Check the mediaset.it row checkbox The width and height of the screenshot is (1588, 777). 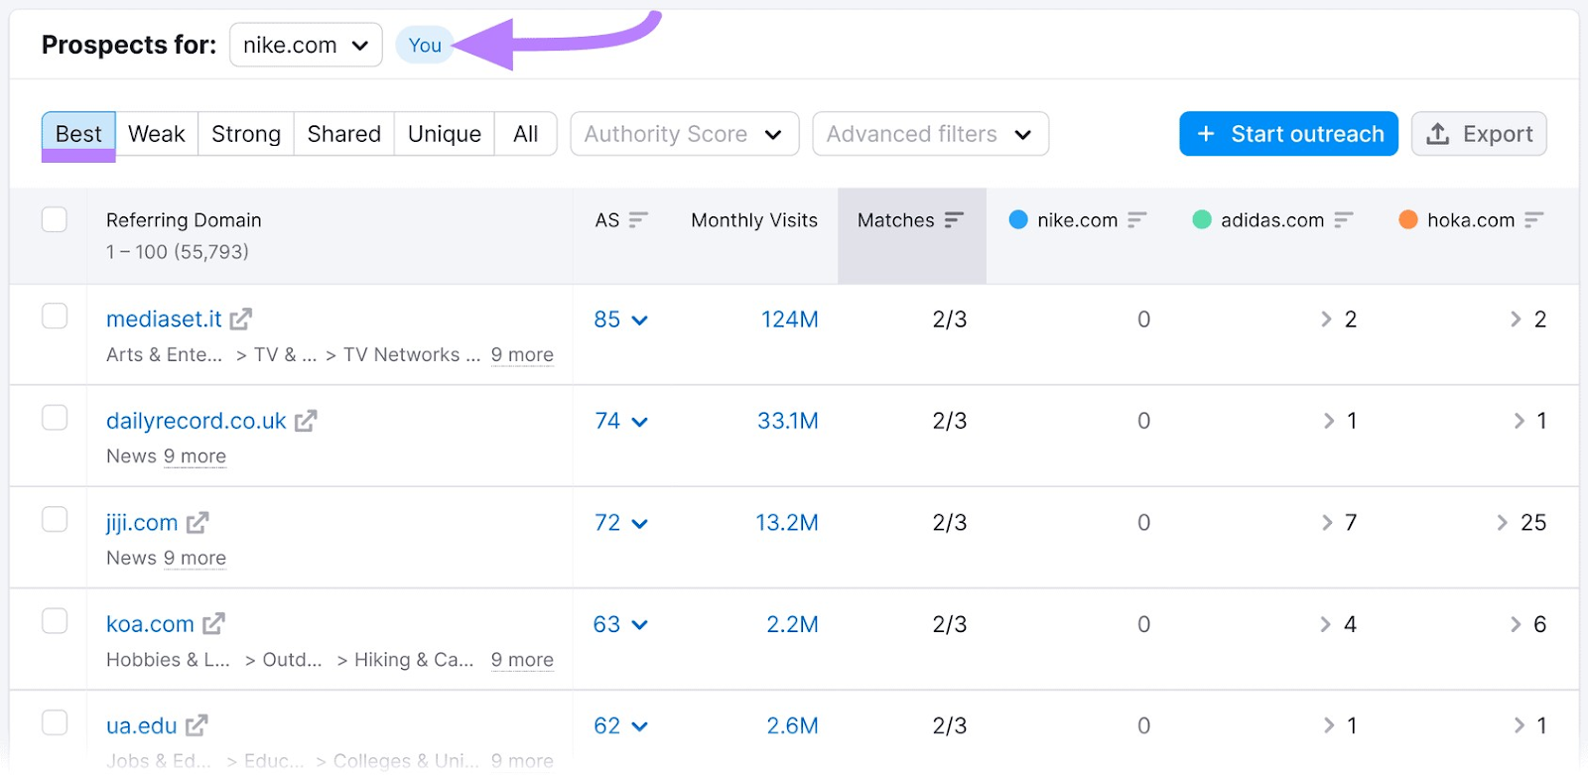pos(55,317)
